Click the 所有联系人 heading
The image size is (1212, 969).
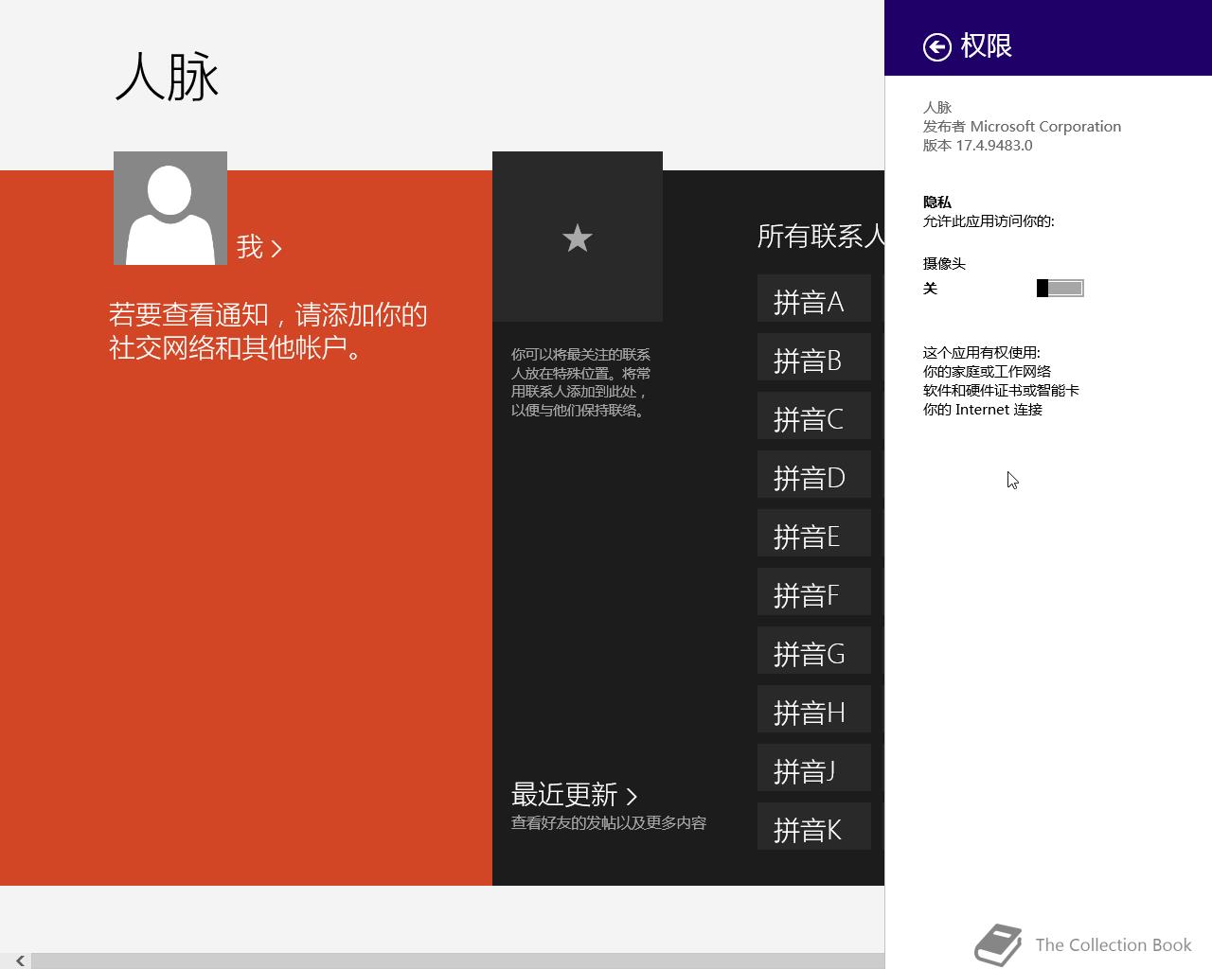821,236
